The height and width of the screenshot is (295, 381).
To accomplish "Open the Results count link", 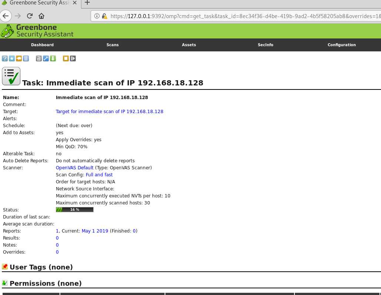I will 57,238.
